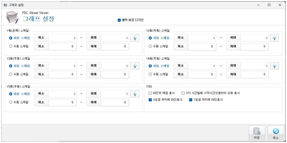This screenshot has height=143, width=287.
Task: Click Y5축 수동 스케일 minimum input field
Action: [x=62, y=103]
